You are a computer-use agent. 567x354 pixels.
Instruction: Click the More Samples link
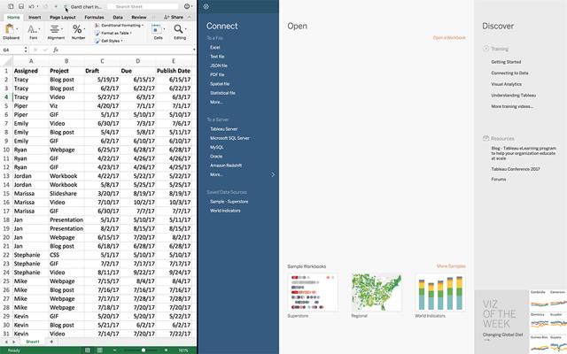coord(451,266)
